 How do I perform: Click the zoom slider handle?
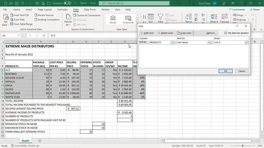pyautogui.click(x=243, y=146)
